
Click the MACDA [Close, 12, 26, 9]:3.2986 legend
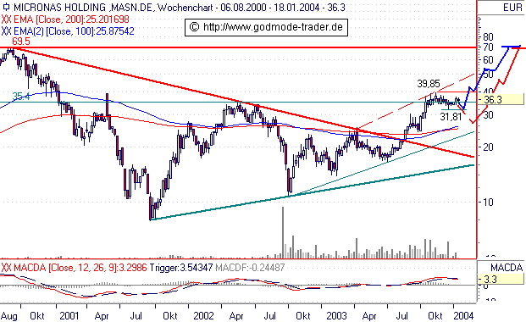(x=80, y=268)
